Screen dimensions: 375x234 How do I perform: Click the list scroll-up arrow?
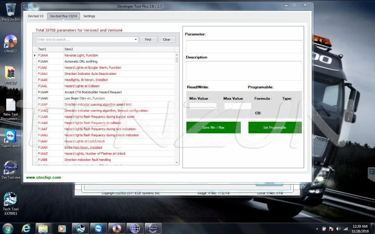(177, 55)
